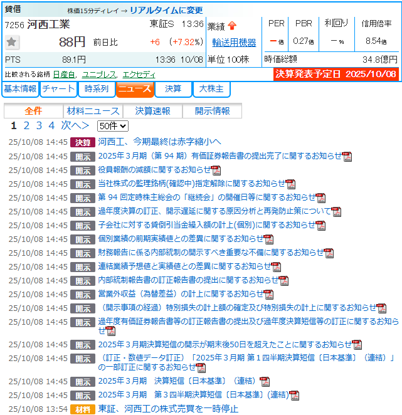402x415 pixels.
Task: Open PDF icon for 2025年3月期 決算短信(連結)
Action: click(264, 381)
